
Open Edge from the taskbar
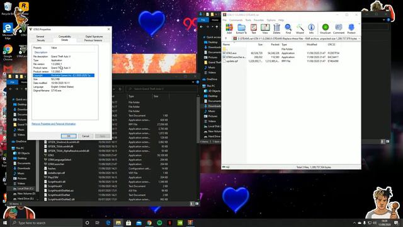click(x=108, y=223)
